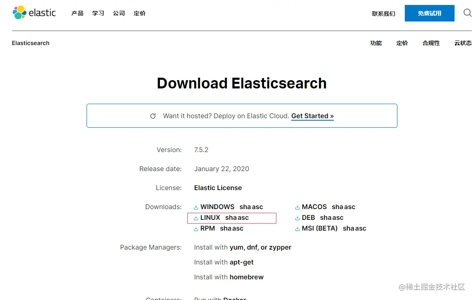This screenshot has height=300, width=474.
Task: Click the 免费试用 button
Action: click(430, 13)
